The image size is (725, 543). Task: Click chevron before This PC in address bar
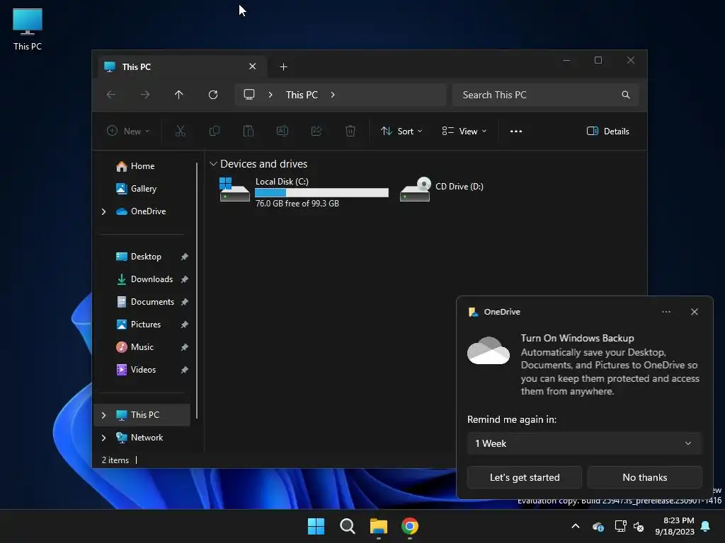tap(270, 95)
